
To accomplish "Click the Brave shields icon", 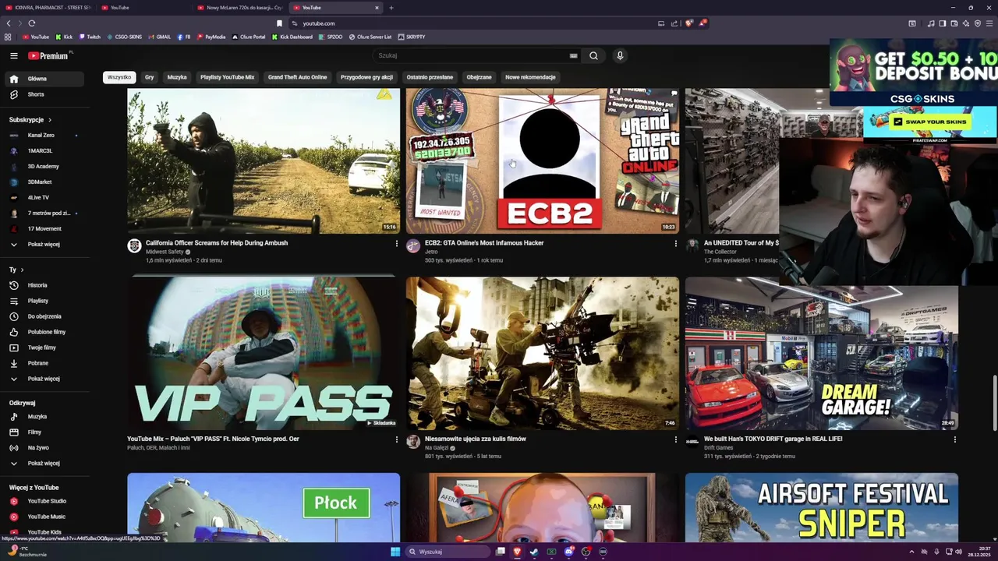I will coord(688,23).
